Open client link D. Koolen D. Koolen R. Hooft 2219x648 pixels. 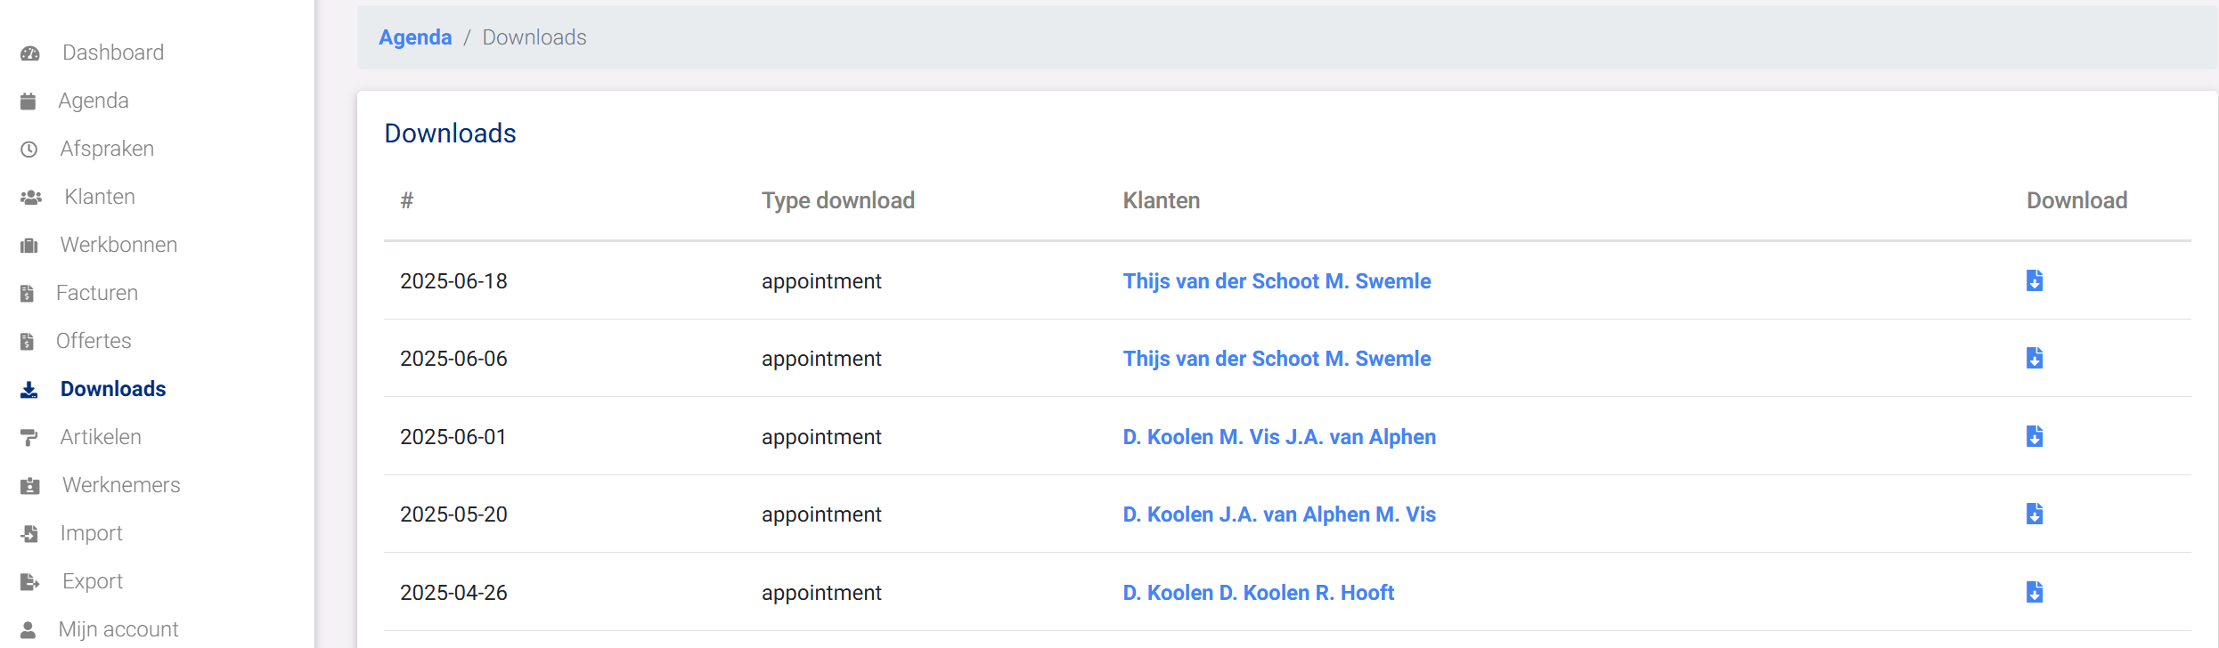pyautogui.click(x=1258, y=593)
